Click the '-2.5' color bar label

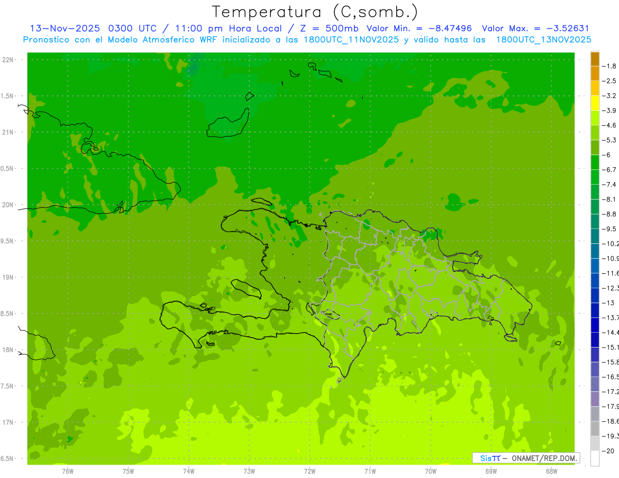(x=610, y=81)
